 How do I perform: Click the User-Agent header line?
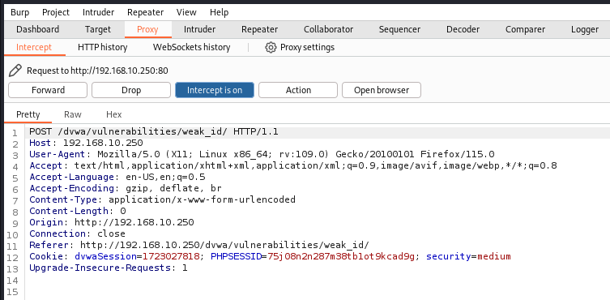click(x=262, y=154)
